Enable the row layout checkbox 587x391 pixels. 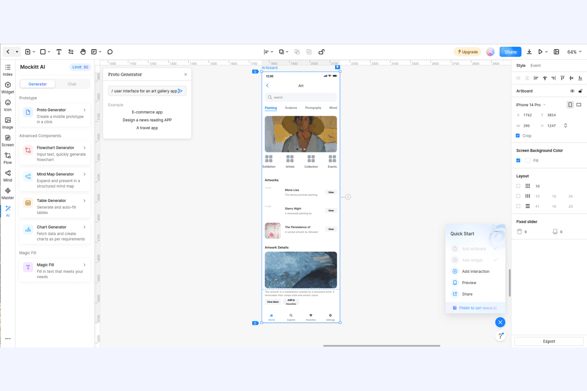coord(518,206)
